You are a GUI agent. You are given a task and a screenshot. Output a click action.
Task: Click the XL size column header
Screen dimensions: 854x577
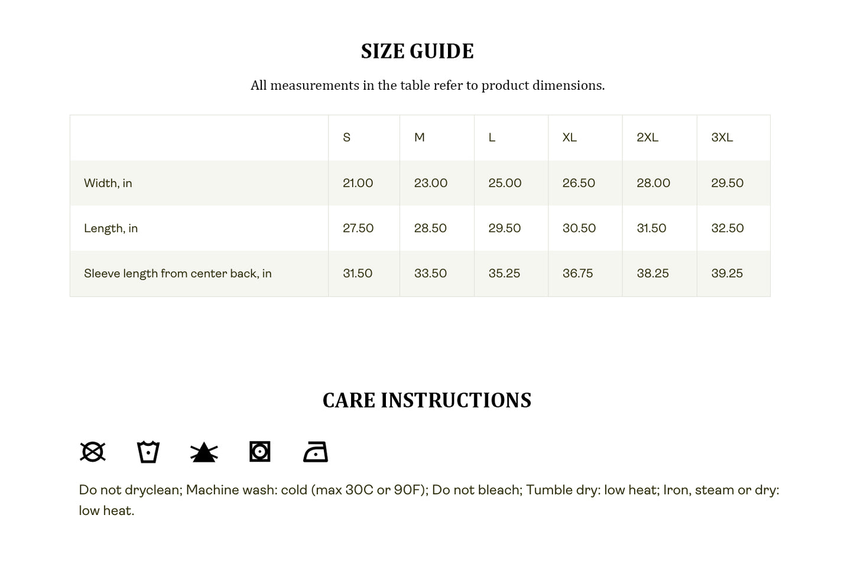(x=570, y=138)
